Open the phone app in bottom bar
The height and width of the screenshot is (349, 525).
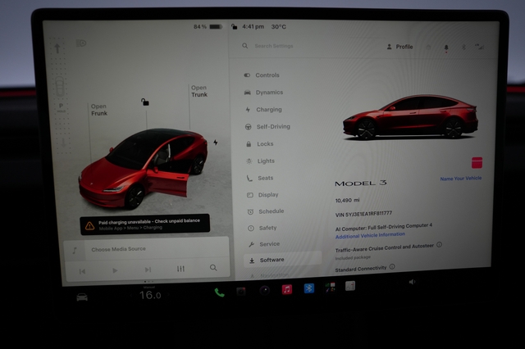point(219,292)
